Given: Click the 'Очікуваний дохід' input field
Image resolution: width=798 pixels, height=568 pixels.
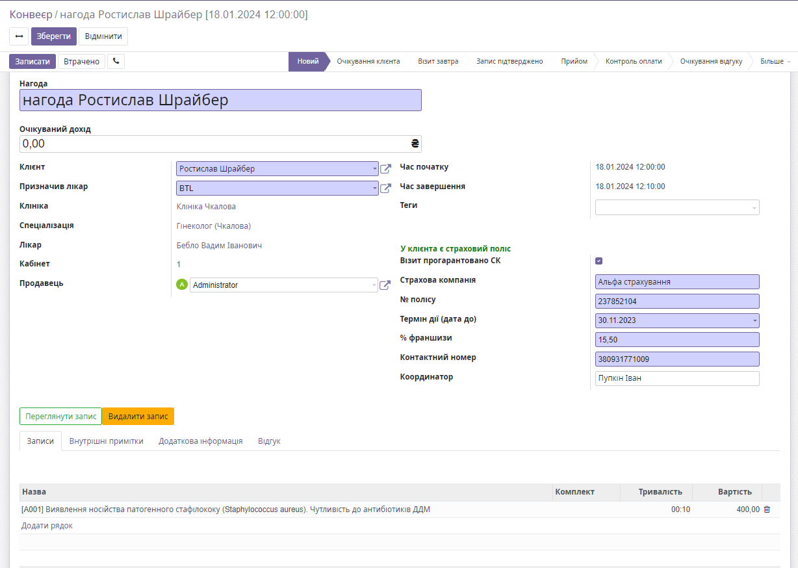Looking at the screenshot, I should point(214,144).
